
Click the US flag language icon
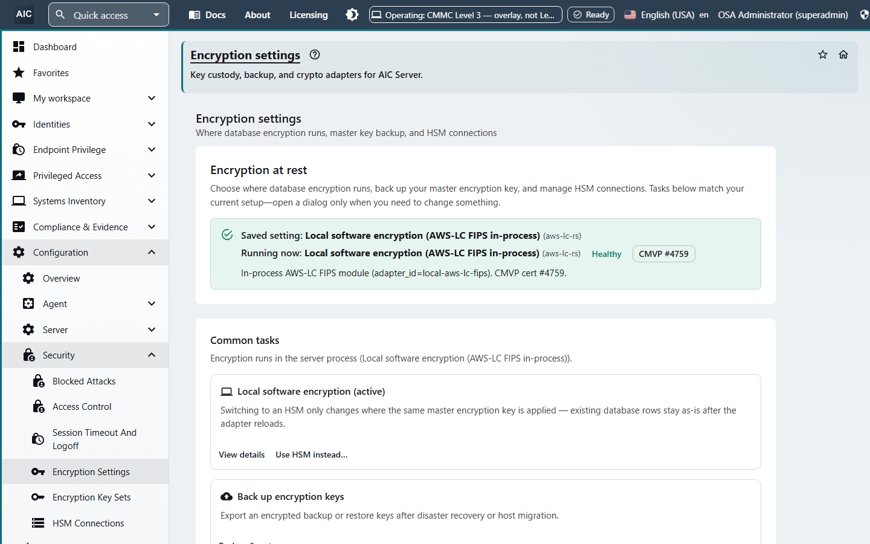pyautogui.click(x=630, y=15)
